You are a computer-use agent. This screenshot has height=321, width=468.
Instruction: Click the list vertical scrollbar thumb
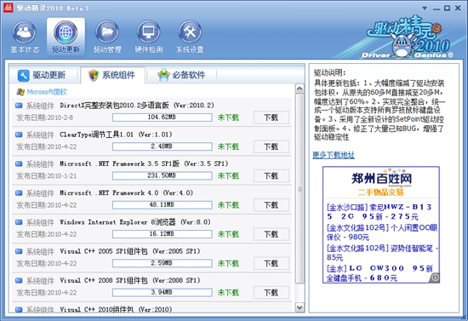[x=300, y=188]
